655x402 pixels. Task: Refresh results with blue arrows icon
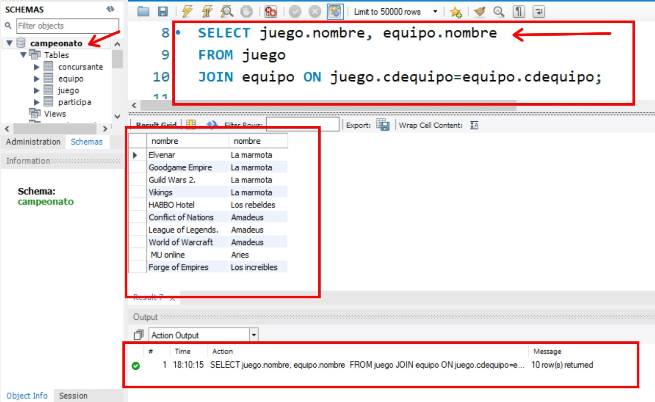[x=212, y=125]
